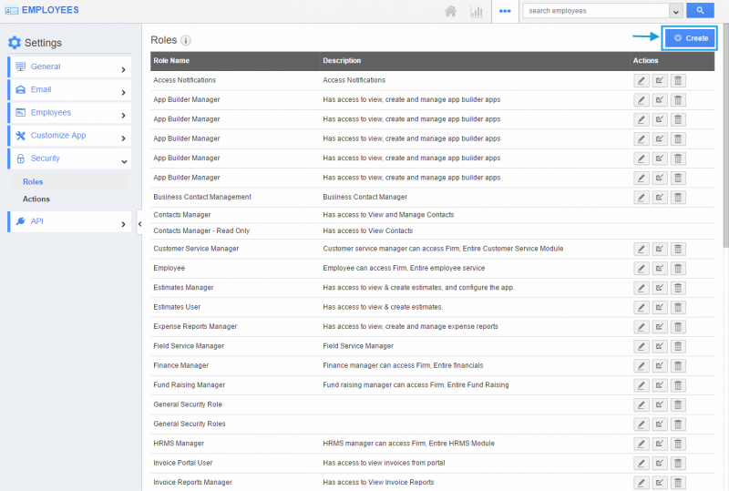Screen dimensions: 729x491
Task: Click the Create button
Action: pyautogui.click(x=690, y=38)
